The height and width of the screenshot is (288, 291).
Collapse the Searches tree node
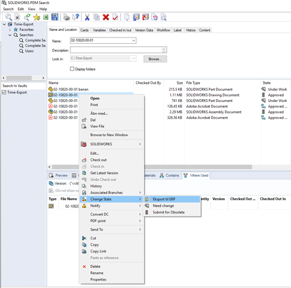coord(10,35)
